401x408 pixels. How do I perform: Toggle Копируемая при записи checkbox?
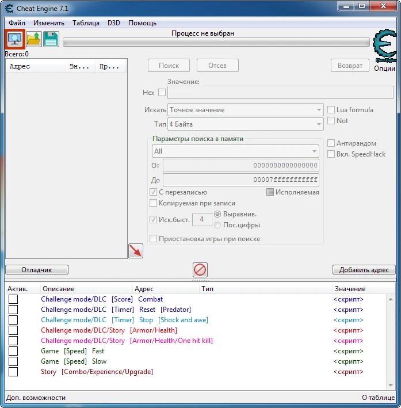[153, 203]
